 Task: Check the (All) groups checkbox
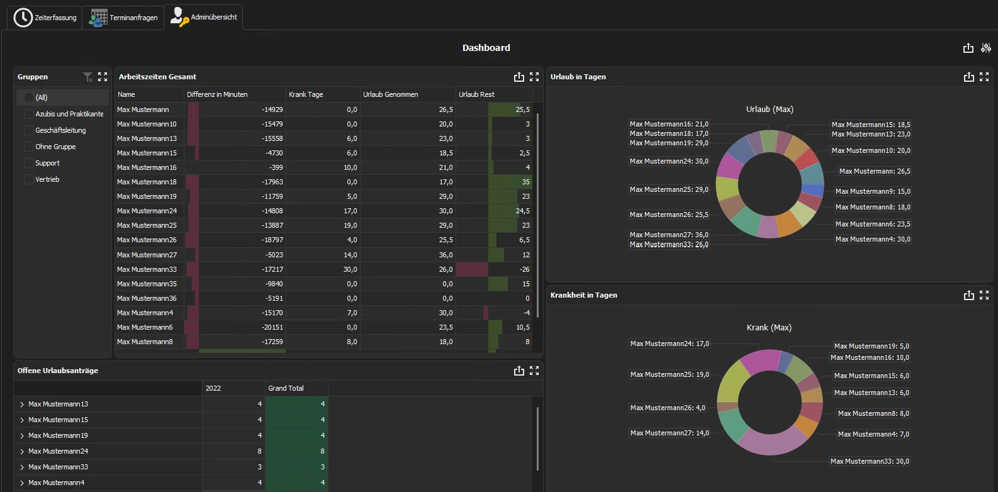(28, 98)
